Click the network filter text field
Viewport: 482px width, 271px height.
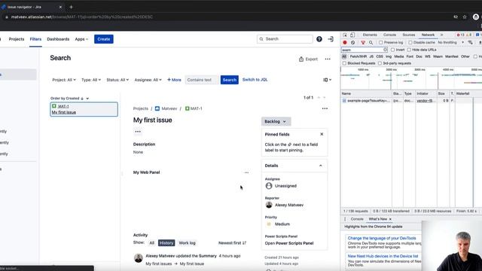click(365, 50)
